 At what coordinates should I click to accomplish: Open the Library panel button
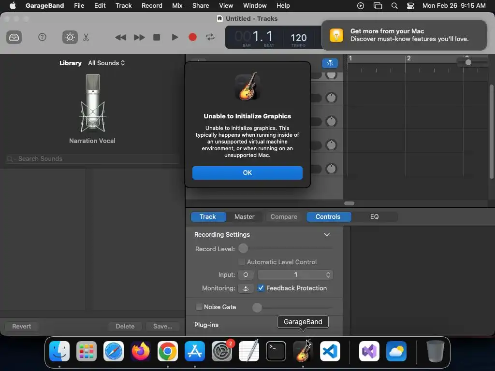click(x=14, y=37)
